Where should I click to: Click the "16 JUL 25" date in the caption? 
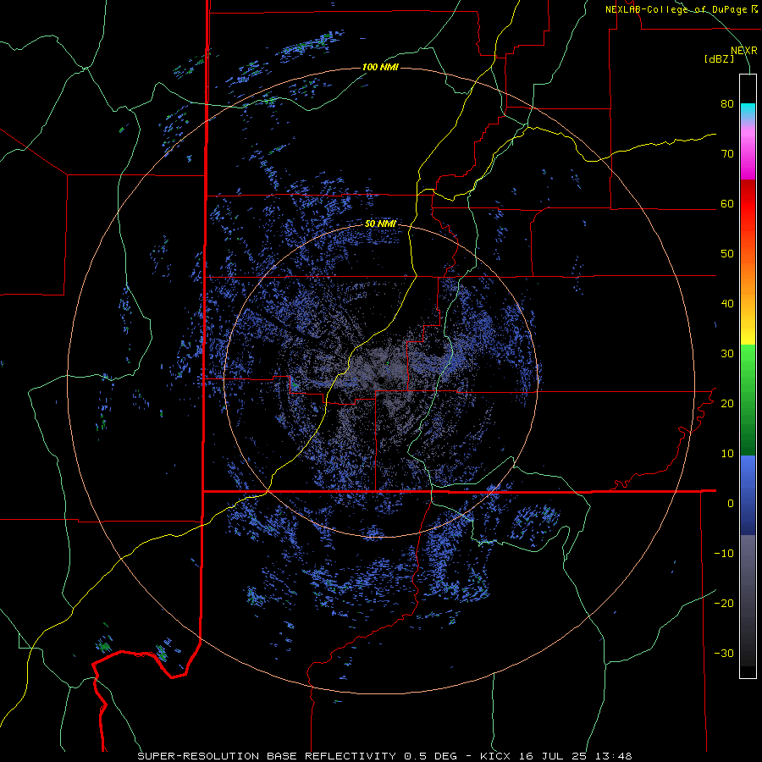pos(552,756)
